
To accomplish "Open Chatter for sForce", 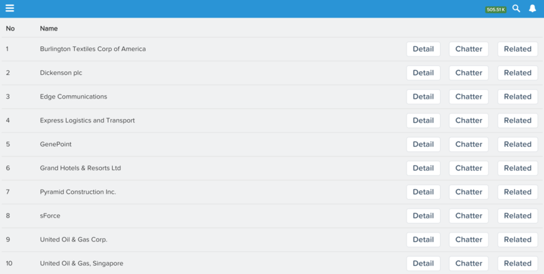I will point(469,216).
